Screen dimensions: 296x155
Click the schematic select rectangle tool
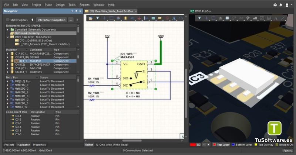click(x=111, y=18)
